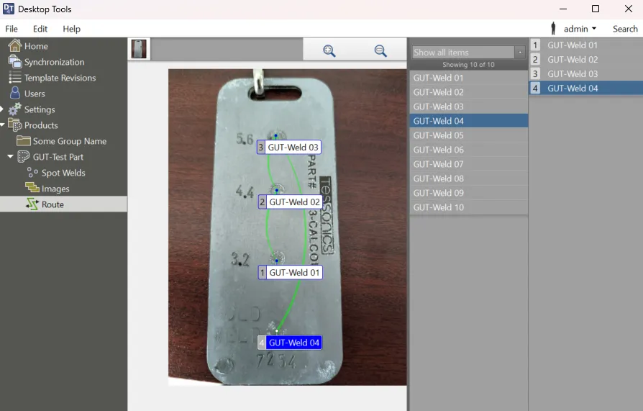Click the GUT-Test Part icon
This screenshot has width=643, height=411.
(23, 156)
